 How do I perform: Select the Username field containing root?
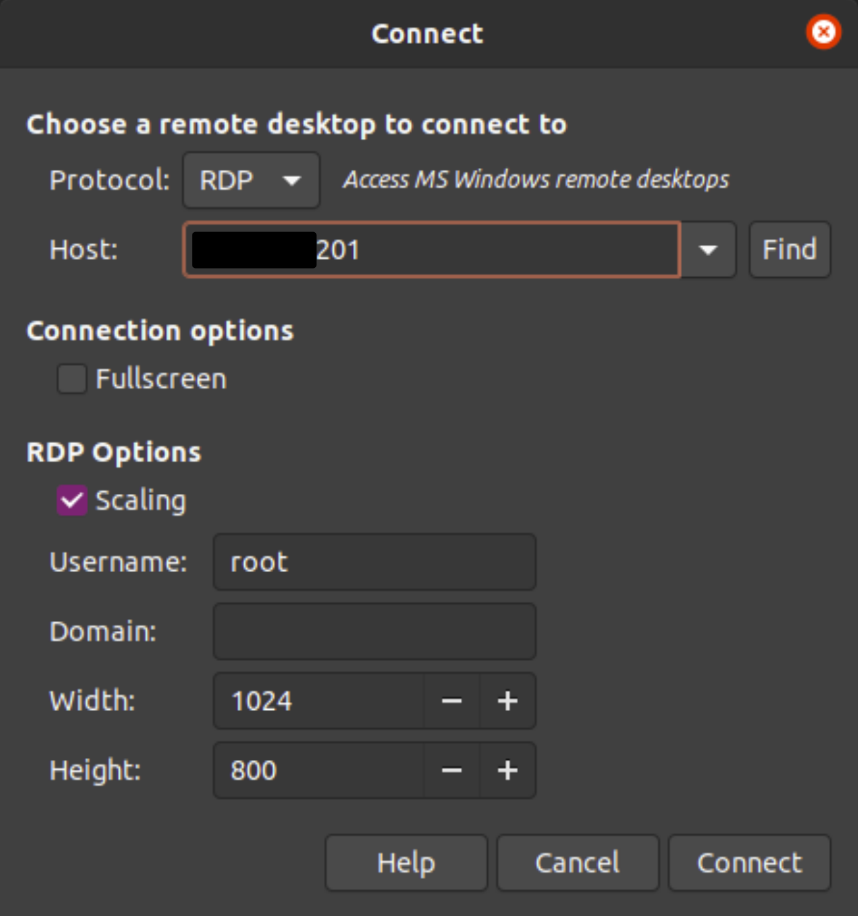(x=373, y=561)
